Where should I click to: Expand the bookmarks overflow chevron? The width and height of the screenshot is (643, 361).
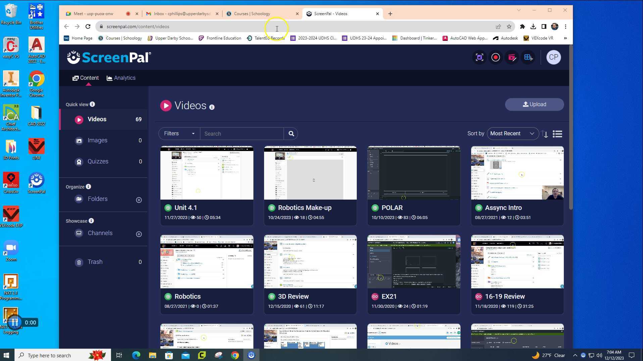565,38
